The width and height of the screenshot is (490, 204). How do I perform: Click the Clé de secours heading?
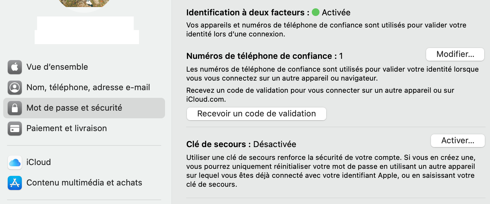(x=218, y=144)
